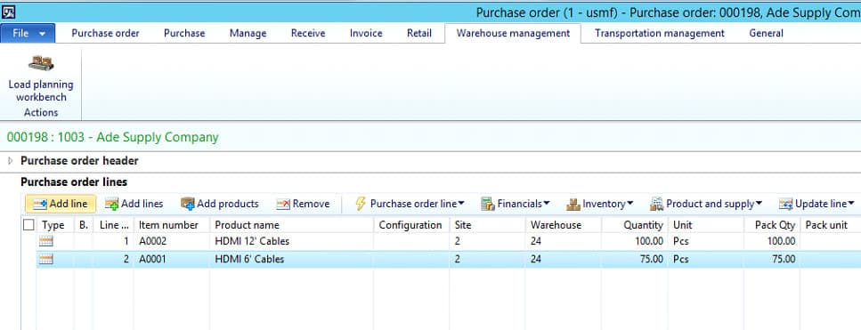Click the Add lines button
Viewport: 861px width, 330px height.
coord(134,204)
